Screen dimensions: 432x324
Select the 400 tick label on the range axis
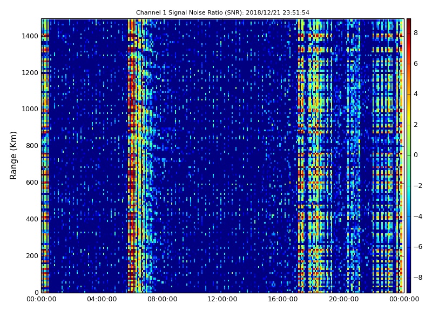[x=32, y=219]
